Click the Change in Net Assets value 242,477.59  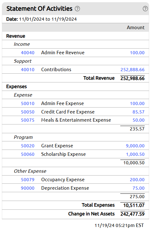[133, 214]
